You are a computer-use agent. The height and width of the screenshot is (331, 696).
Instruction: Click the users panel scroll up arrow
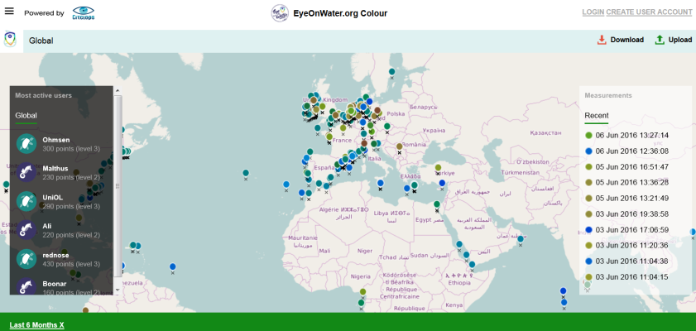pyautogui.click(x=118, y=90)
